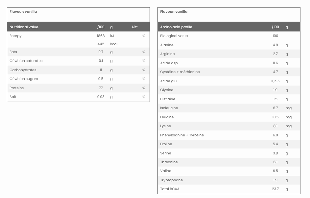
Task: Select the Salt row label
Action: (13, 97)
